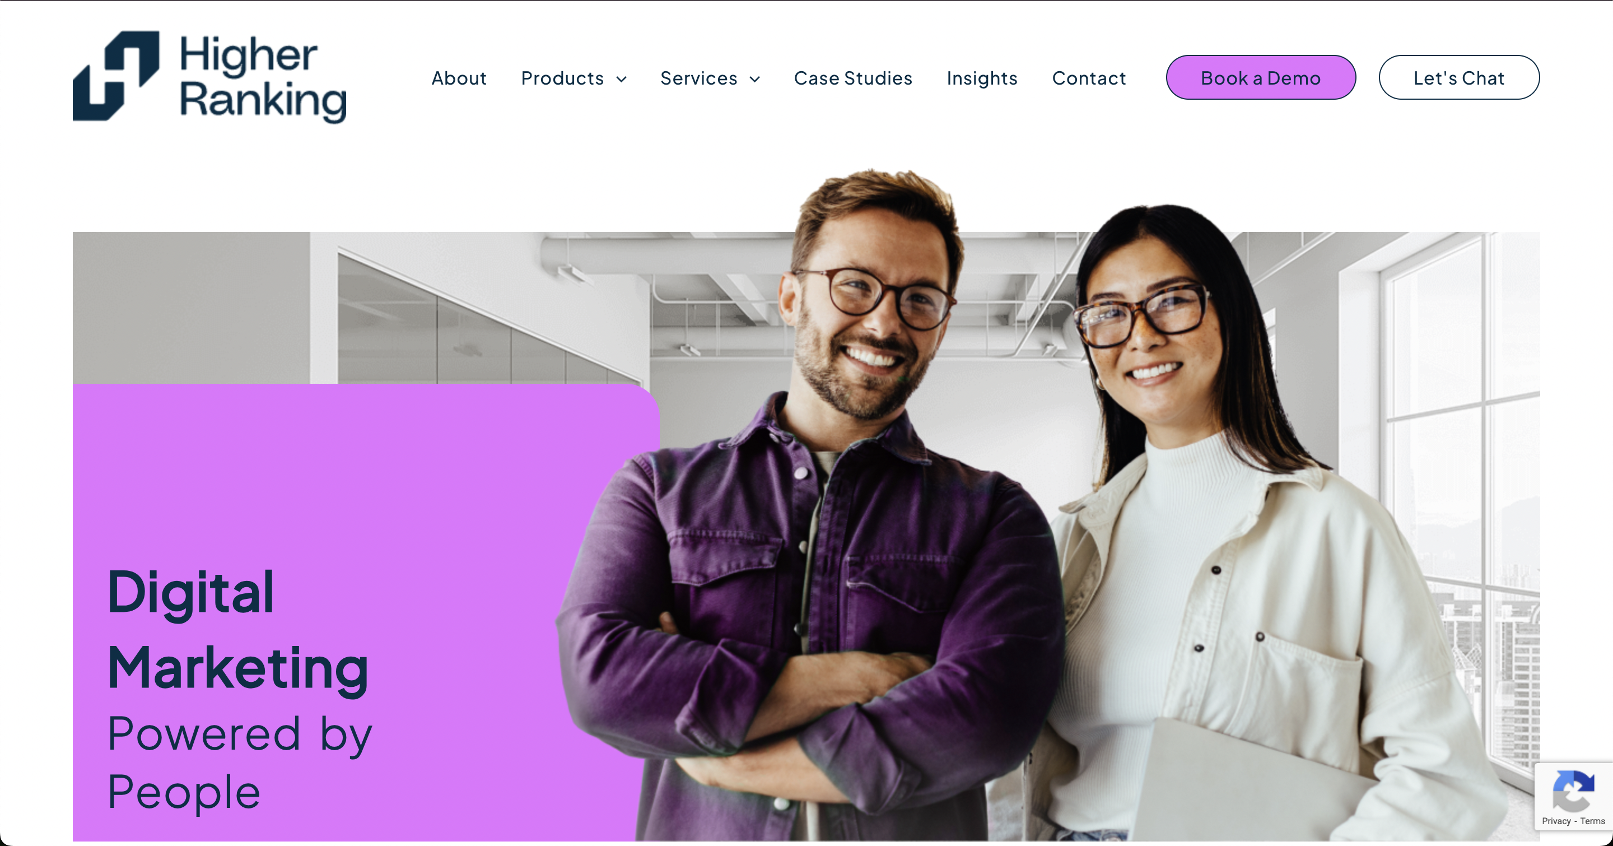Image resolution: width=1613 pixels, height=846 pixels.
Task: Click the Higher Ranking logo icon
Action: point(116,76)
